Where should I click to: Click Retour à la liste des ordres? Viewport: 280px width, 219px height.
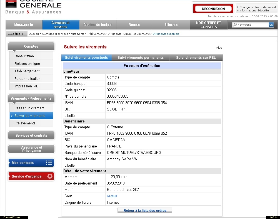pyautogui.click(x=145, y=210)
